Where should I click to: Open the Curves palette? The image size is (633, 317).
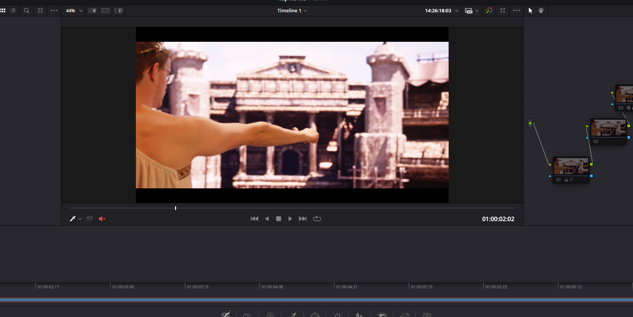pos(226,314)
